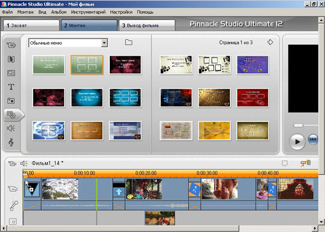The height and width of the screenshot is (232, 325).
Task: Select the blue starburst text menu thumbnail
Action: pos(87,98)
